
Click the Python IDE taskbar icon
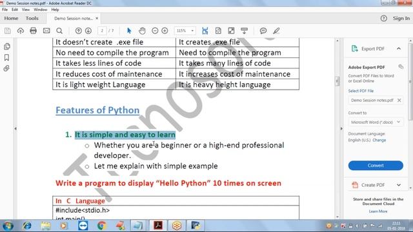pyautogui.click(x=196, y=226)
